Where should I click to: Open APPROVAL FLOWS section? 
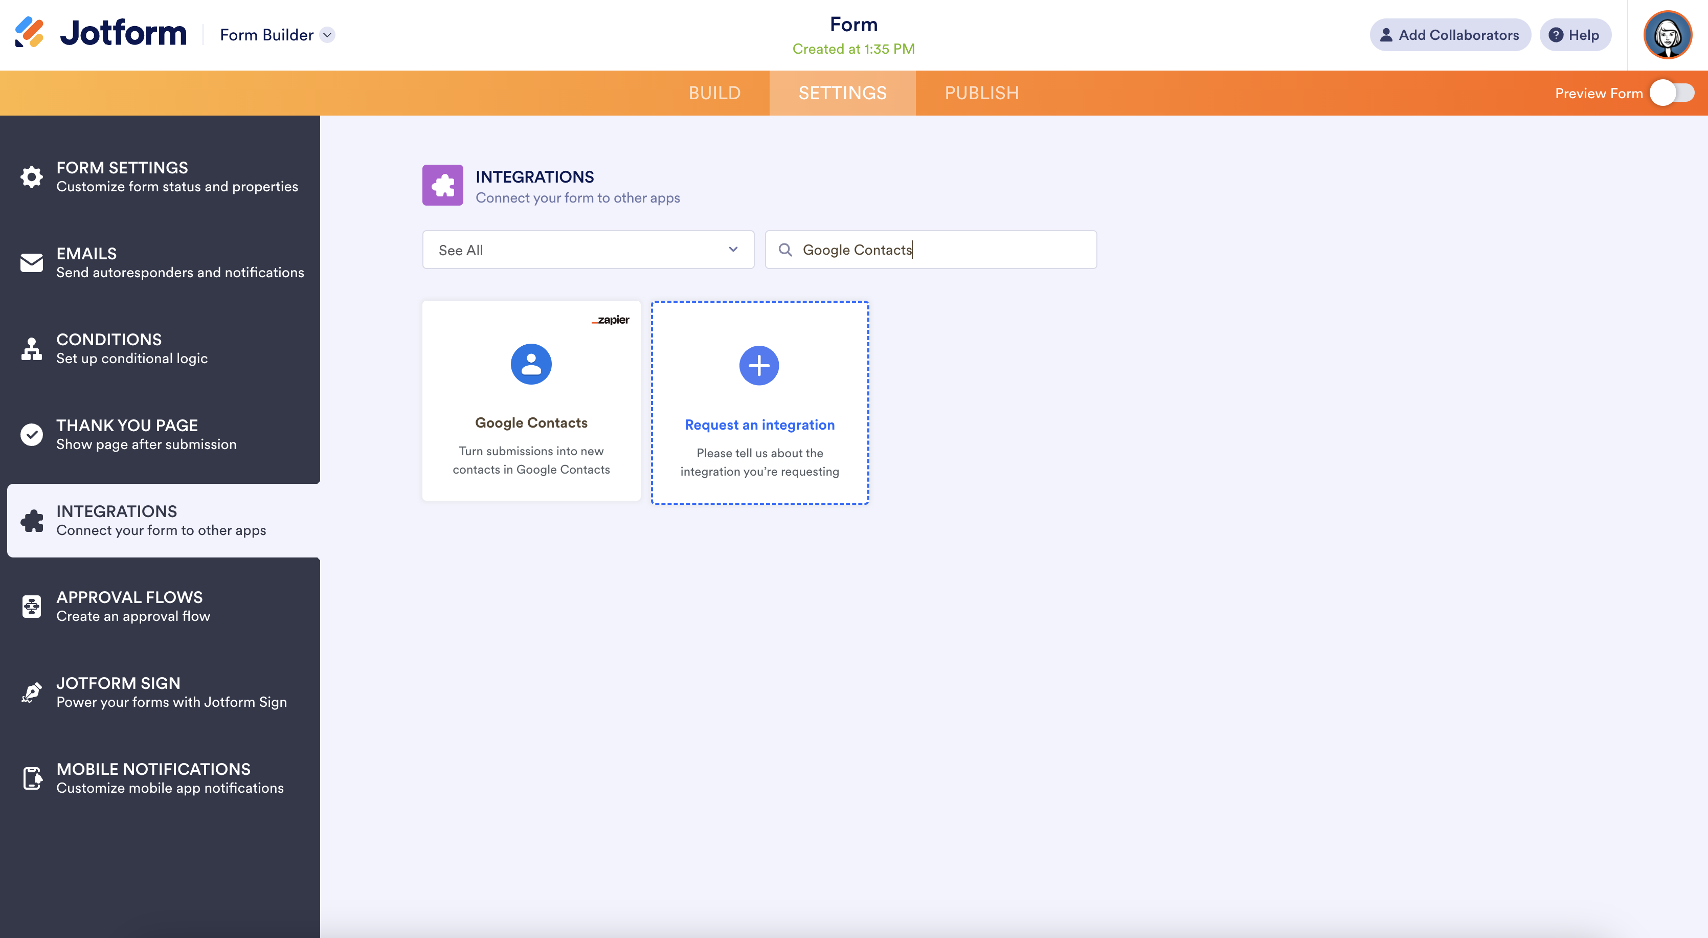[x=160, y=606]
